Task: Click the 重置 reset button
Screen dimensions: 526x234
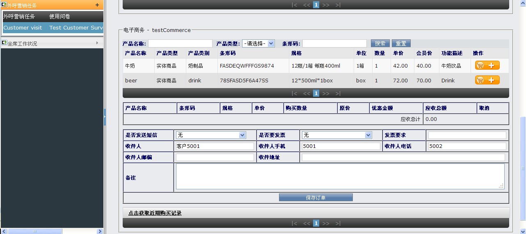Action: tap(401, 43)
